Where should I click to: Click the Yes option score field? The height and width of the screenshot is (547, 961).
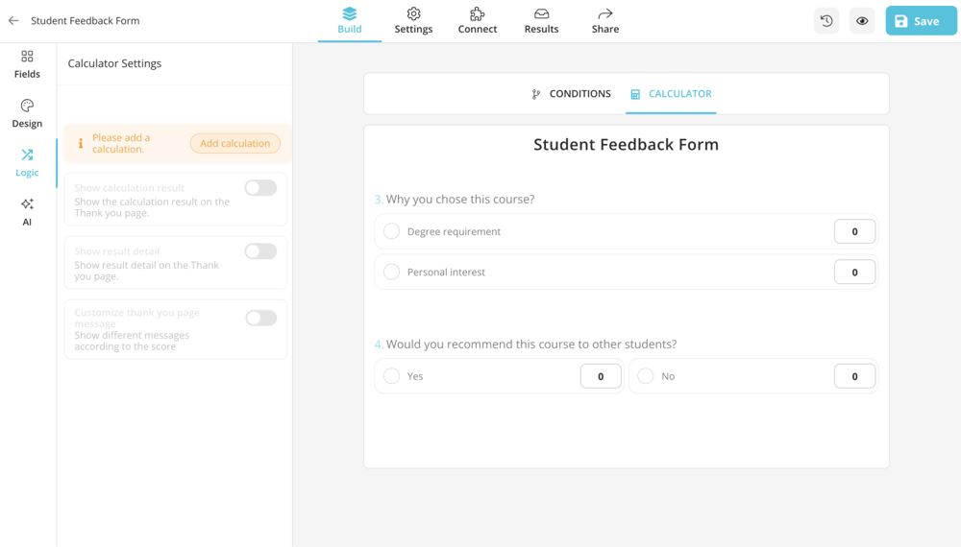601,376
